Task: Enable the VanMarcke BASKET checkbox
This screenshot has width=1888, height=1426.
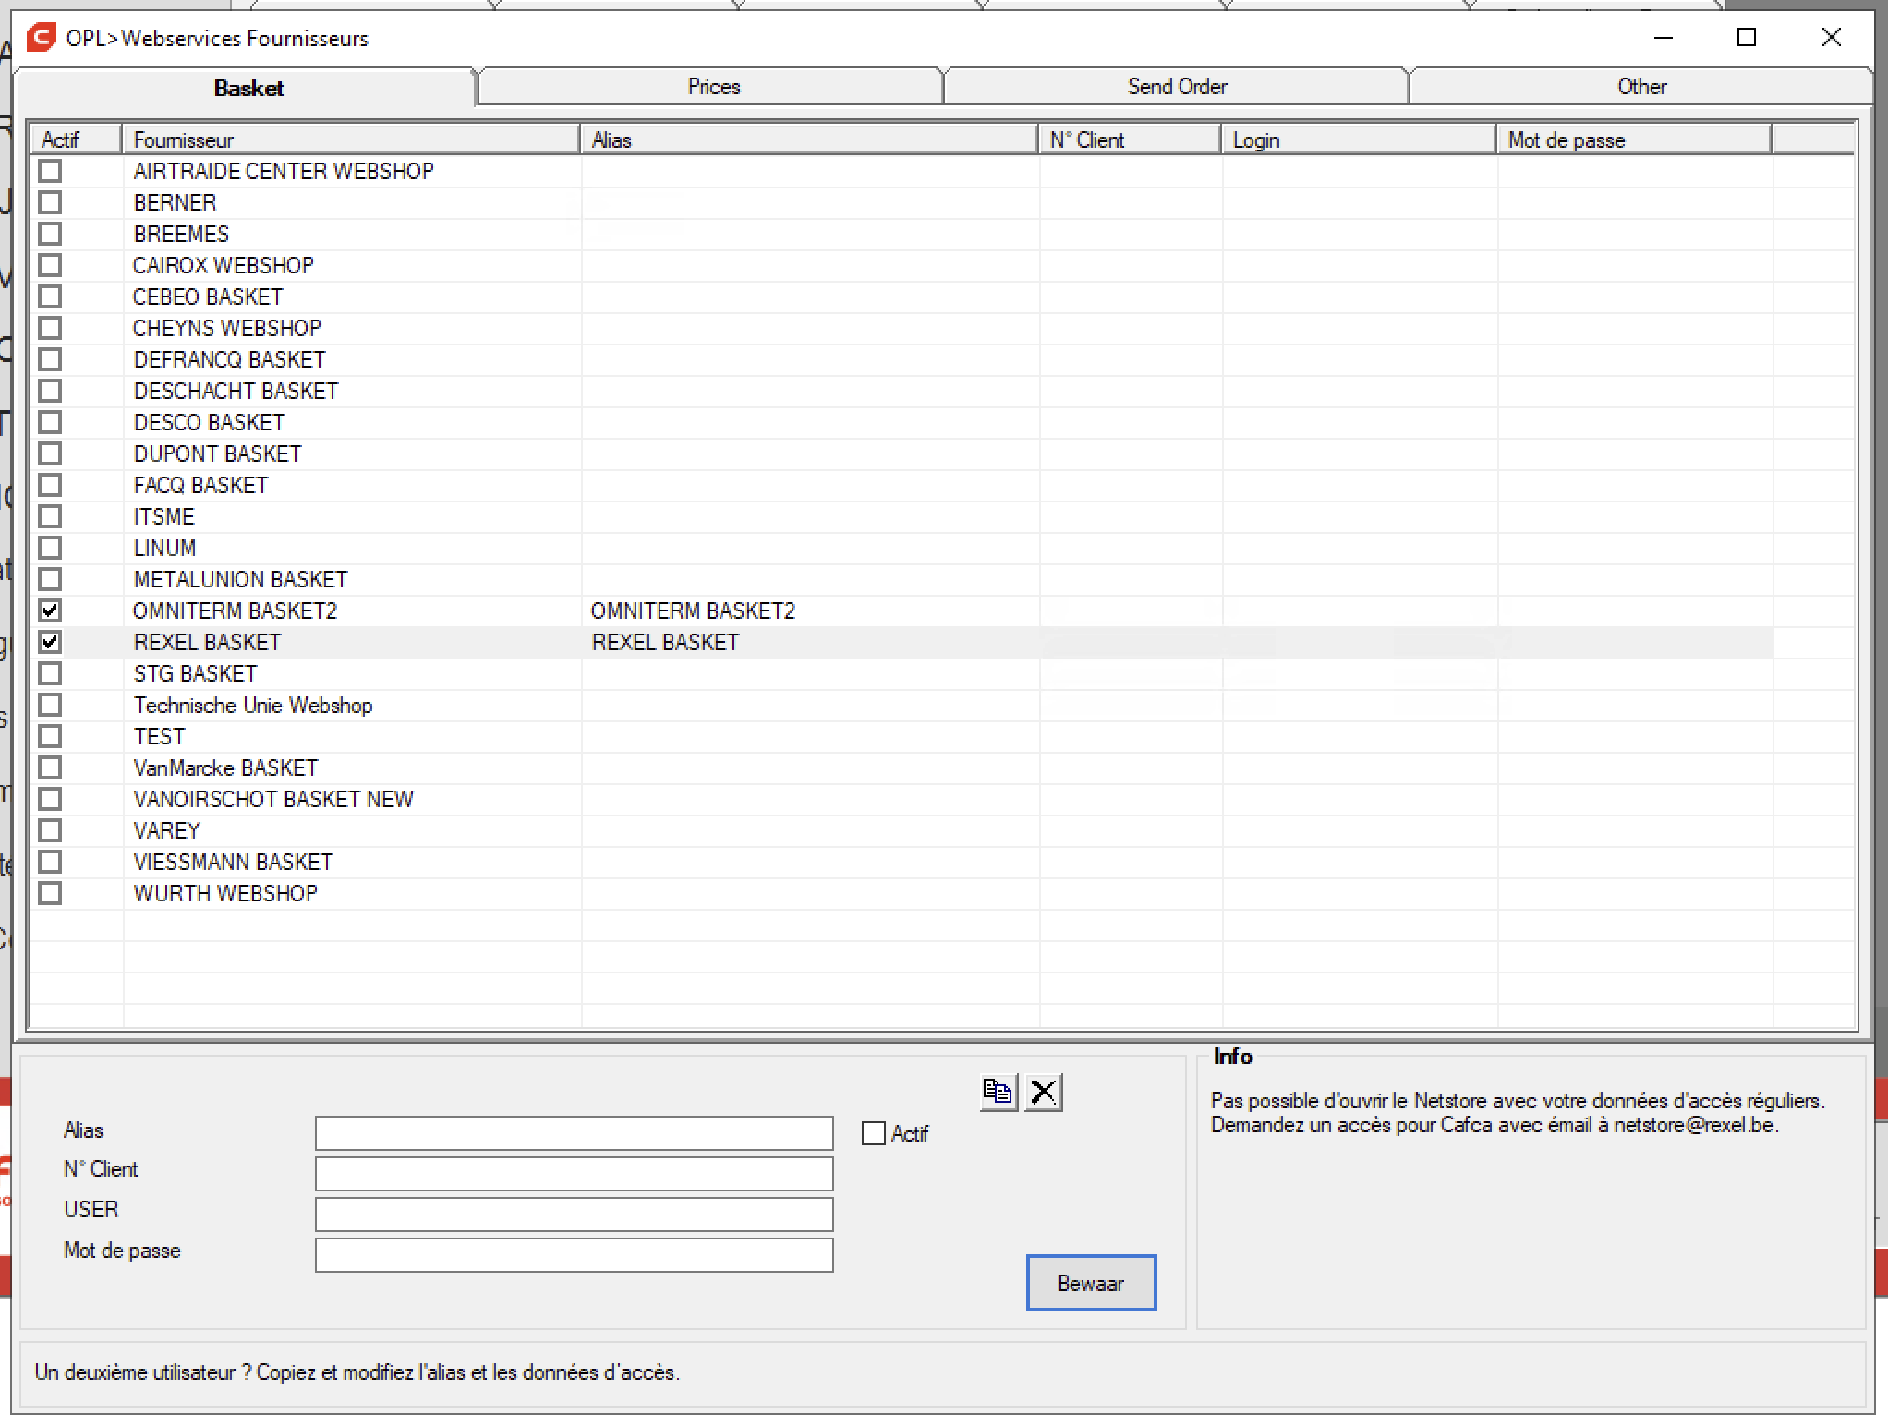Action: click(x=50, y=767)
